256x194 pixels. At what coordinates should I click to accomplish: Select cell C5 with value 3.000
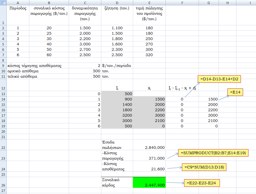[85, 44]
